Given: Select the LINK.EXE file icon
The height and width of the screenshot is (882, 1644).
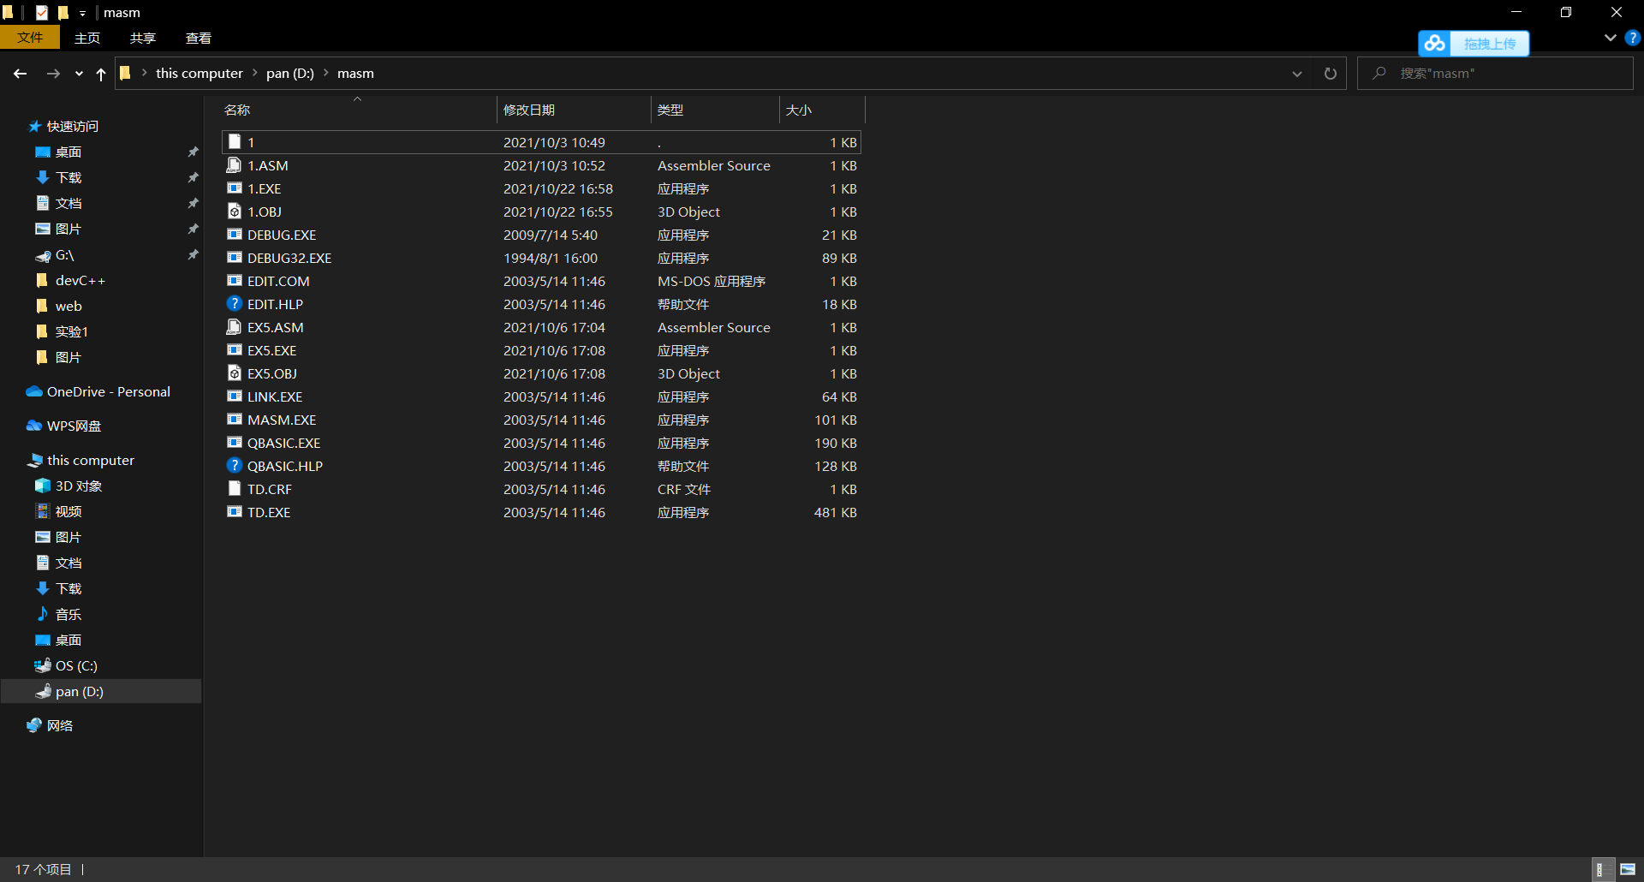Looking at the screenshot, I should (x=234, y=396).
